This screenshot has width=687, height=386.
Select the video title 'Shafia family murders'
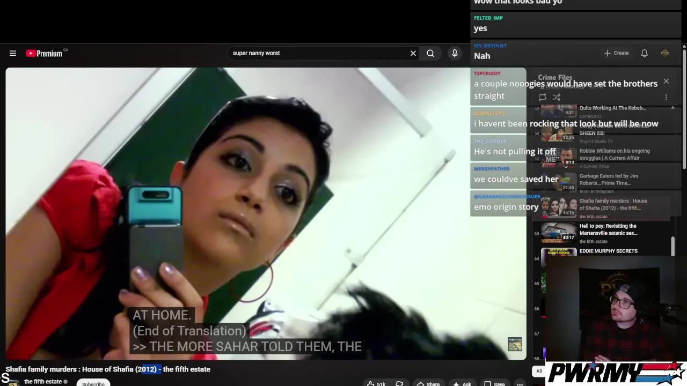click(x=108, y=369)
